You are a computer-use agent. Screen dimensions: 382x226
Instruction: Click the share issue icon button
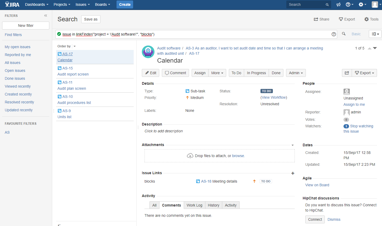point(347,73)
